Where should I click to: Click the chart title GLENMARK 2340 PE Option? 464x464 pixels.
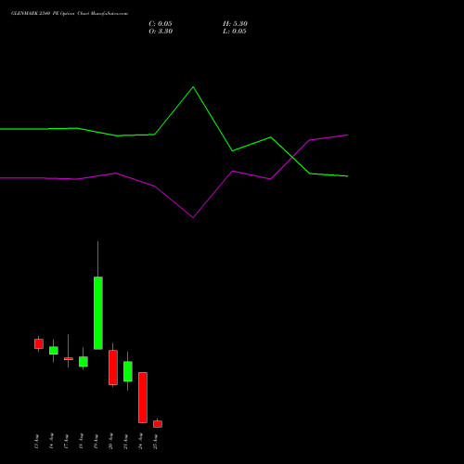coord(44,14)
